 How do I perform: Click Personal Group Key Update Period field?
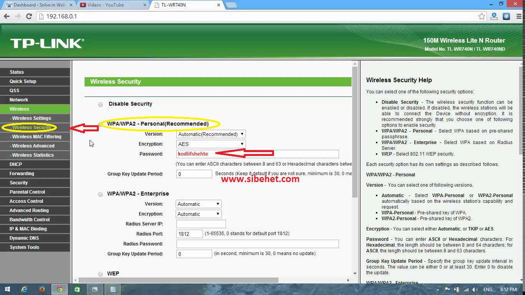pos(194,174)
